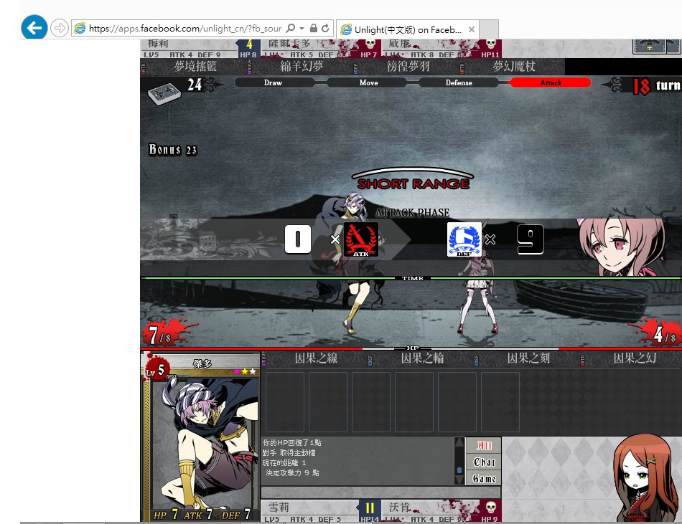Click the first empty hand card slot
This screenshot has width=682, height=524.
[x=285, y=402]
